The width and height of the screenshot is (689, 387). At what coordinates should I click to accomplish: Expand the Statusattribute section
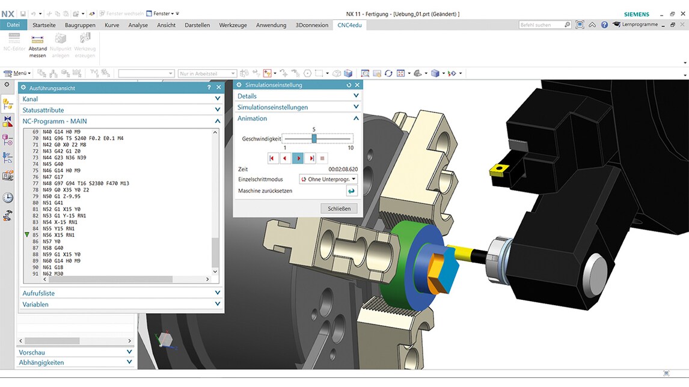click(121, 110)
